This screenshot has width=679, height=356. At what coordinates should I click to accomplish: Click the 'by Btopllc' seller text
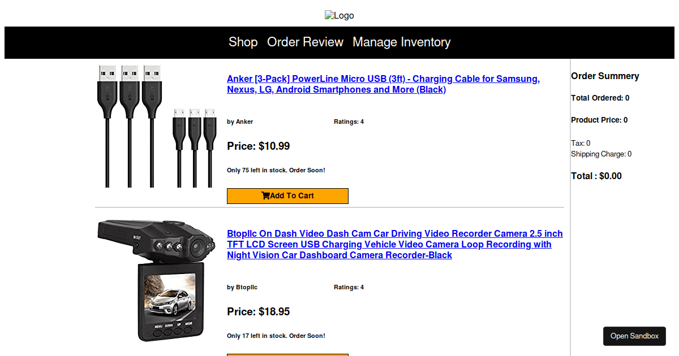(x=242, y=287)
